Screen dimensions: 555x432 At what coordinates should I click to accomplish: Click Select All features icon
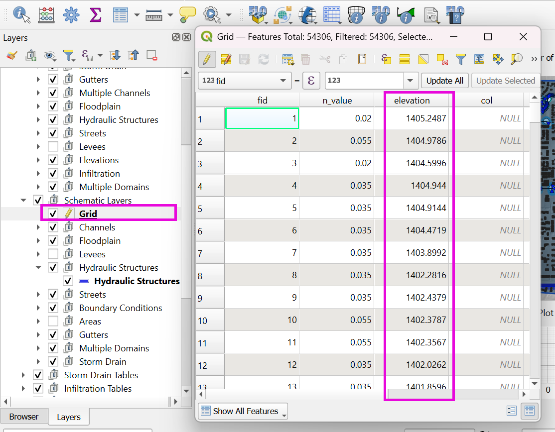[405, 59]
